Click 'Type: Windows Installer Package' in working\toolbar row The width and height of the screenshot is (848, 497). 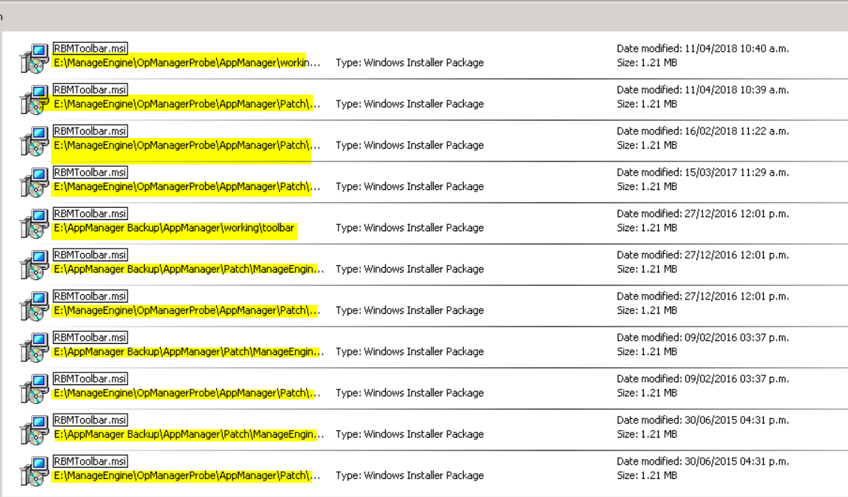[410, 227]
